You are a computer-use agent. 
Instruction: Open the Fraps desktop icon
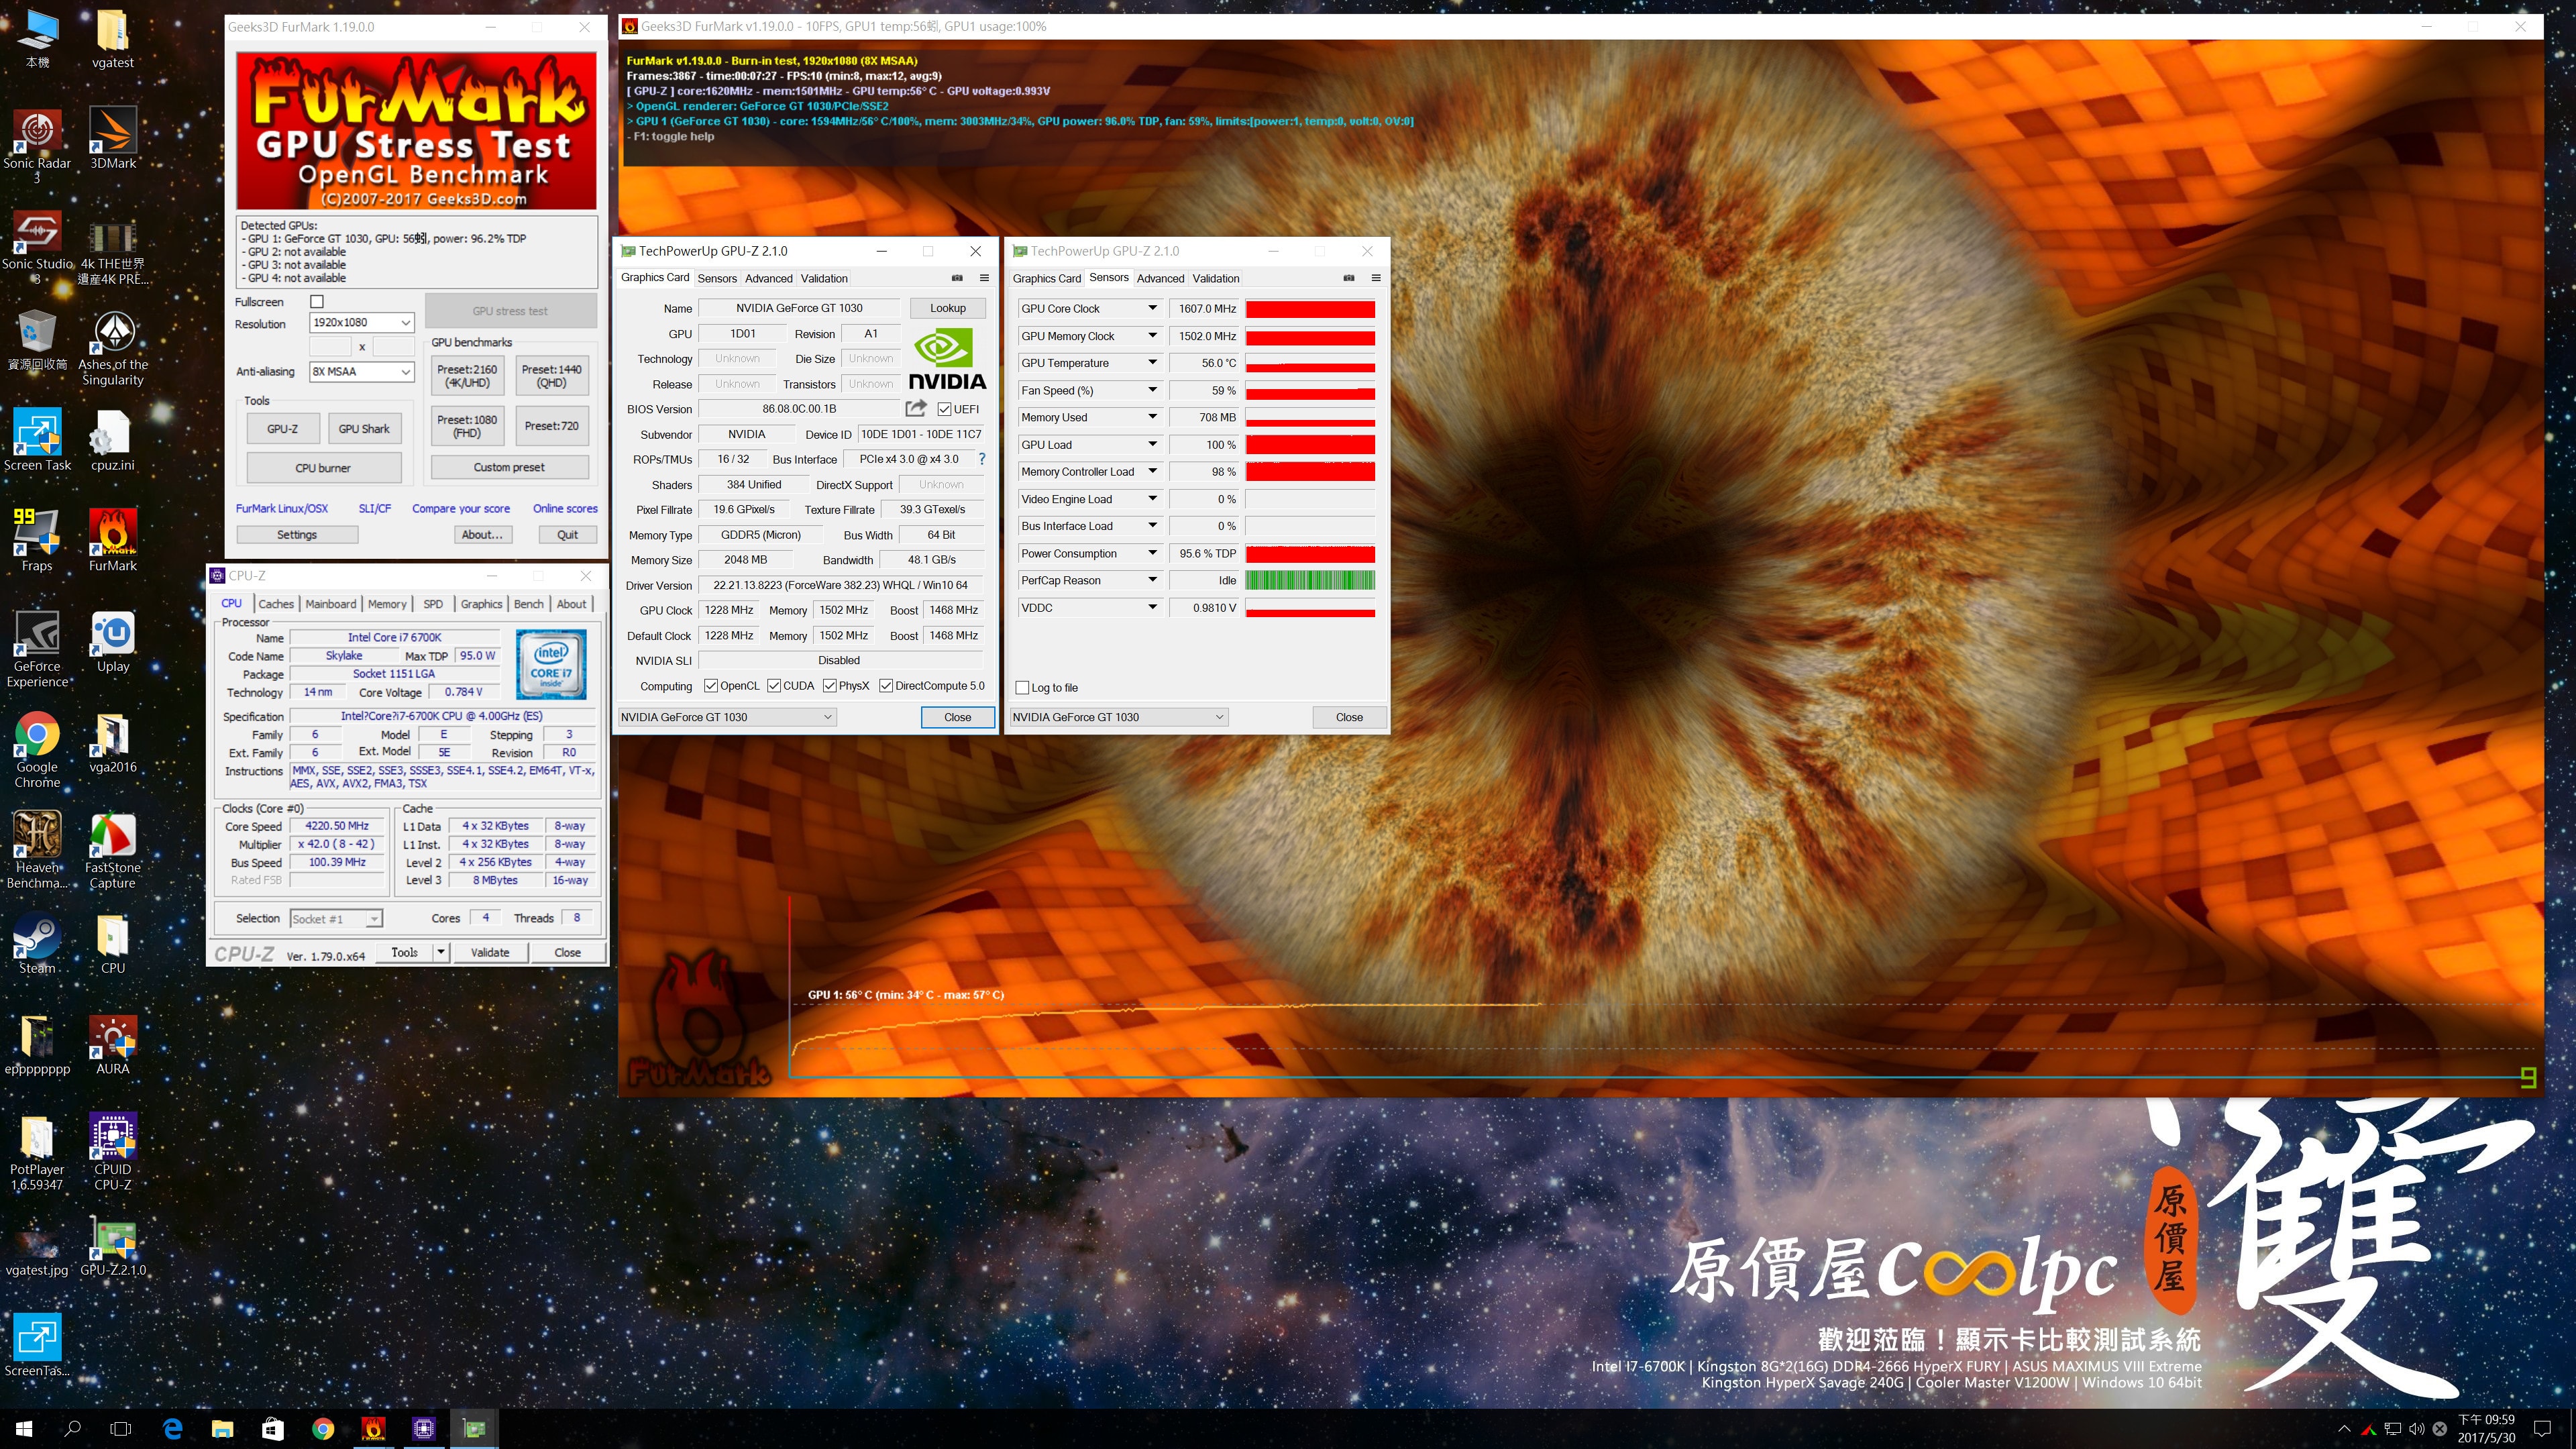click(37, 541)
